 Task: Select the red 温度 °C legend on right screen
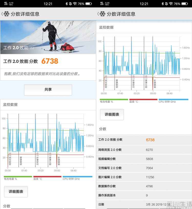click(143, 101)
